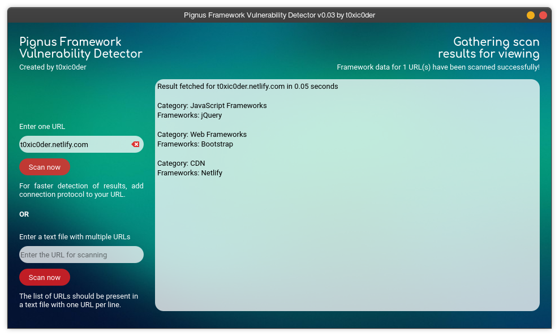This screenshot has width=559, height=336.
Task: Click the 'Result fetched for t0xic0der.netlify.com' line
Action: [x=247, y=86]
